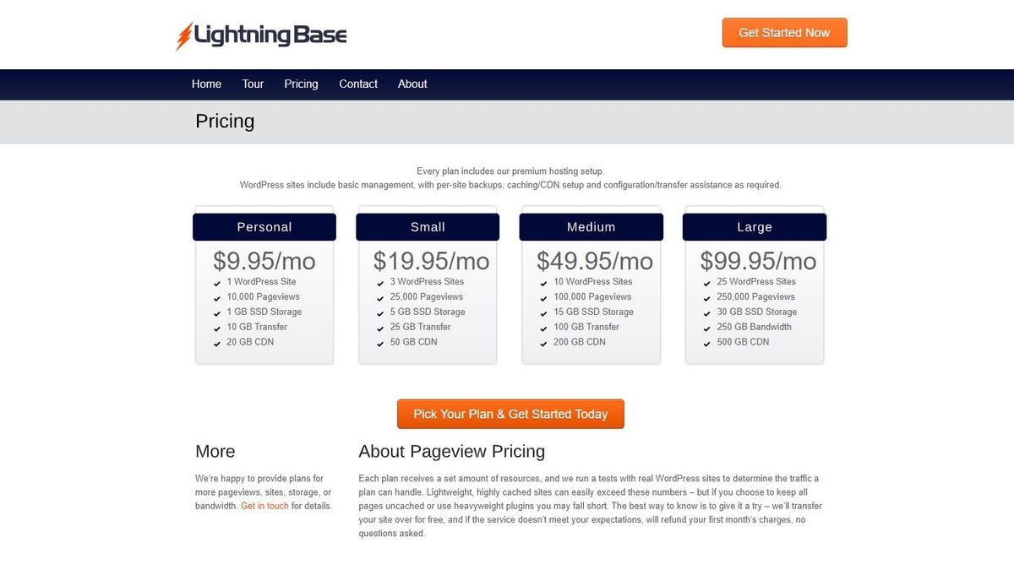Open the Contact navigation item
The image size is (1014, 570).
tap(357, 84)
